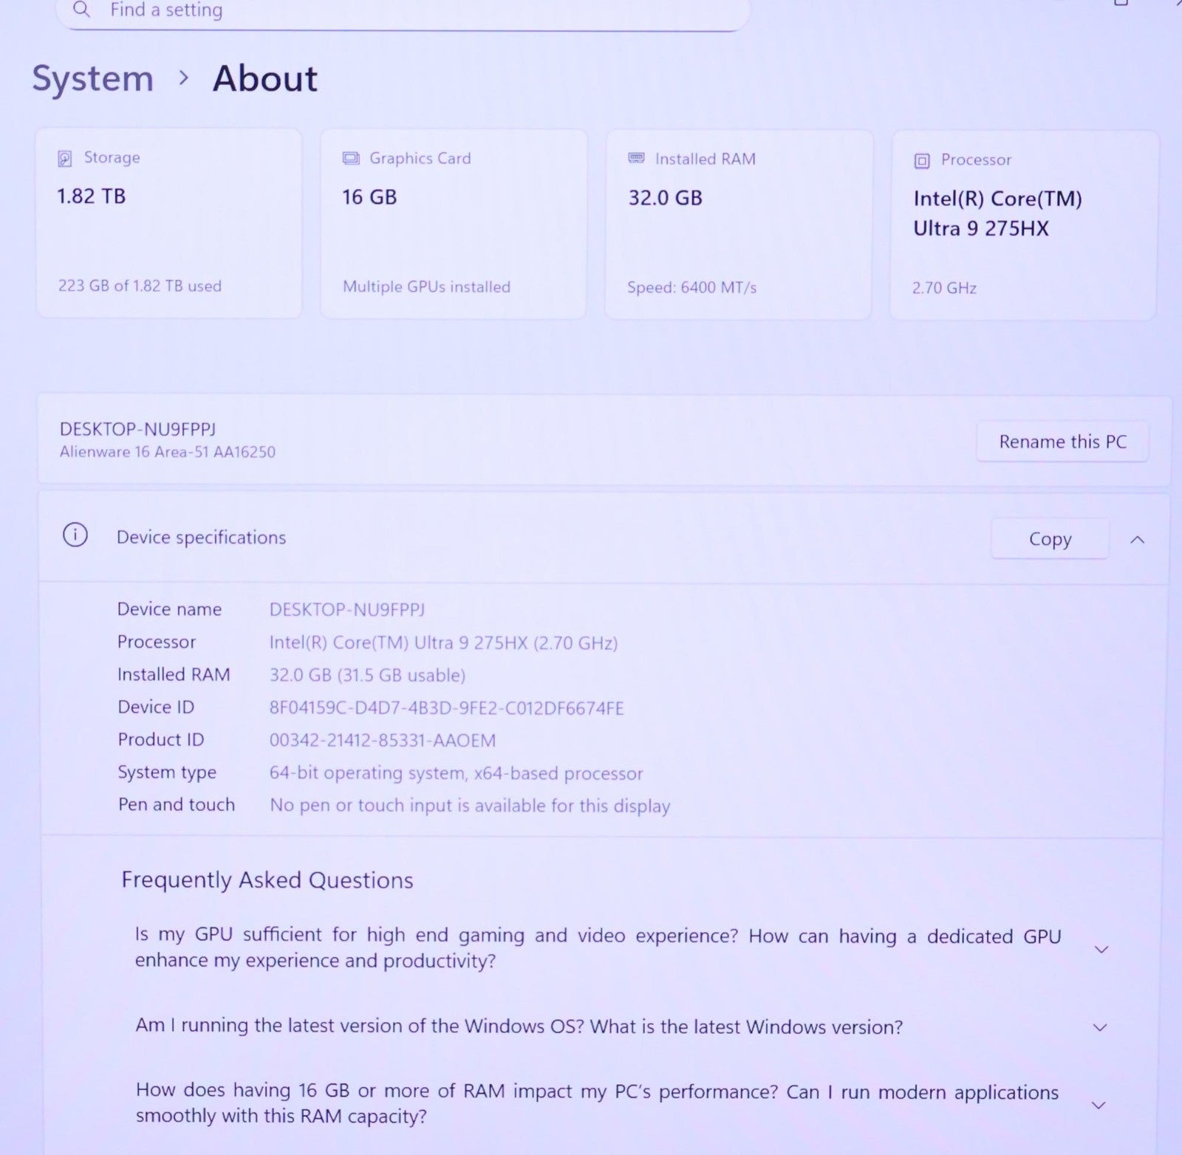Viewport: 1182px width, 1155px height.
Task: Click the Processor chip icon
Action: (922, 160)
